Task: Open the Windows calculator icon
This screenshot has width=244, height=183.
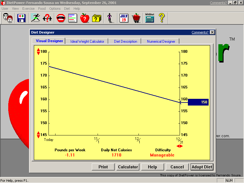Action: [149, 18]
